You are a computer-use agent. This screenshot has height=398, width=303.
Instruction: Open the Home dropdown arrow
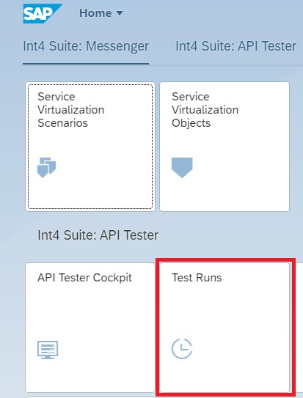coord(120,13)
